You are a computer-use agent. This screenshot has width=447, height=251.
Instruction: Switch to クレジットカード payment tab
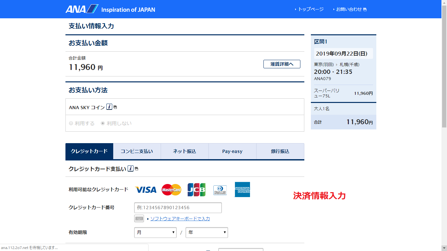89,151
